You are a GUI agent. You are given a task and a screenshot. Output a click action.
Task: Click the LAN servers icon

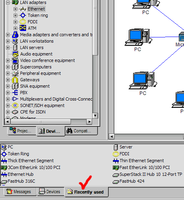point(15,47)
